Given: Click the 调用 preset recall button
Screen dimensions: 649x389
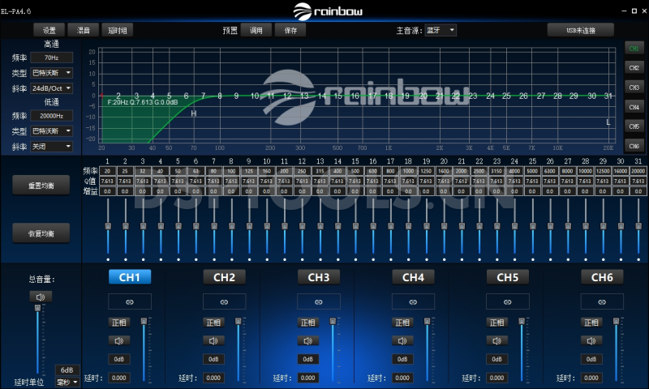Looking at the screenshot, I should coord(256,30).
